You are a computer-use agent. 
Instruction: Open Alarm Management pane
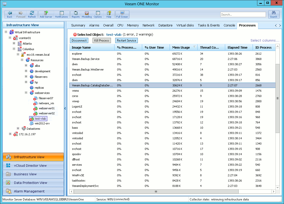(33, 191)
